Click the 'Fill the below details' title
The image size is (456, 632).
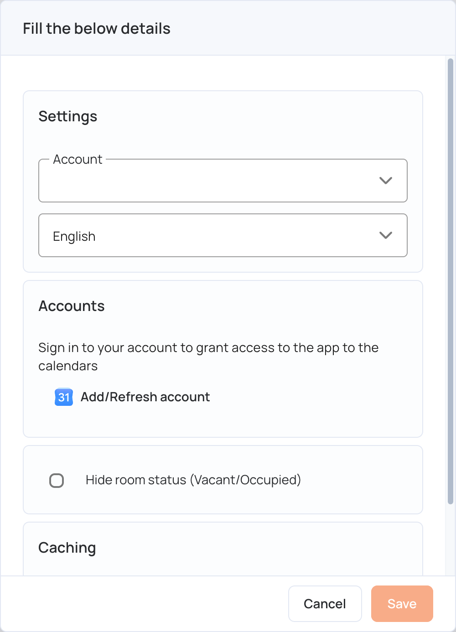pyautogui.click(x=97, y=29)
